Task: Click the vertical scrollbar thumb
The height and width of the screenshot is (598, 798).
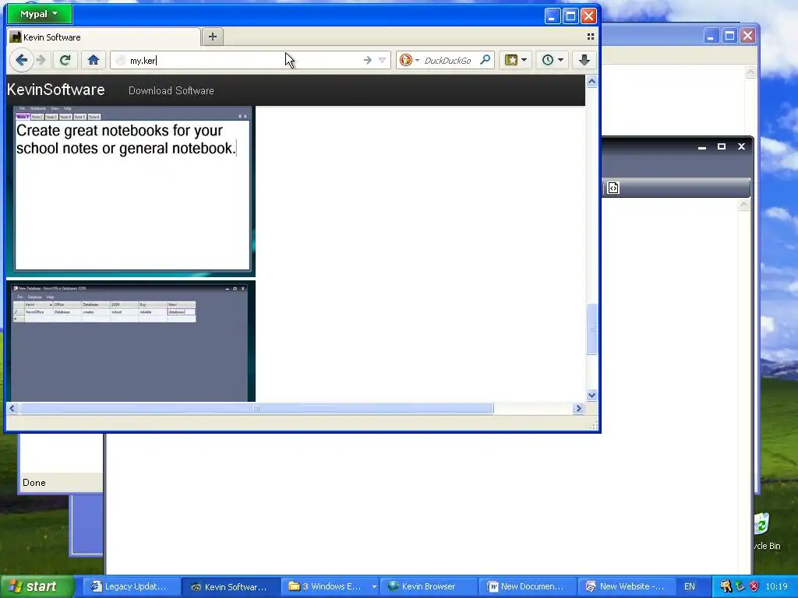Action: pyautogui.click(x=591, y=329)
